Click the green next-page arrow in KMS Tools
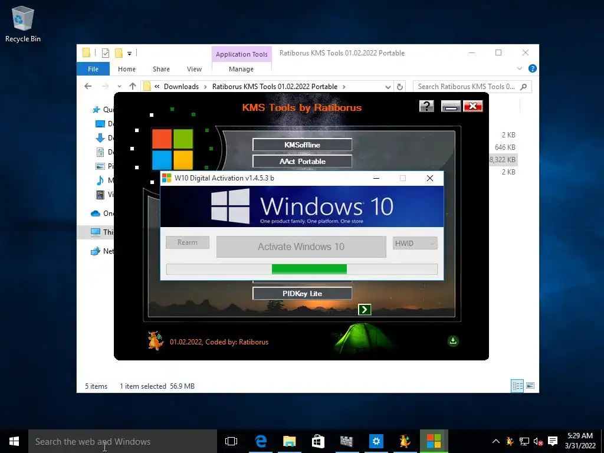 coord(365,309)
